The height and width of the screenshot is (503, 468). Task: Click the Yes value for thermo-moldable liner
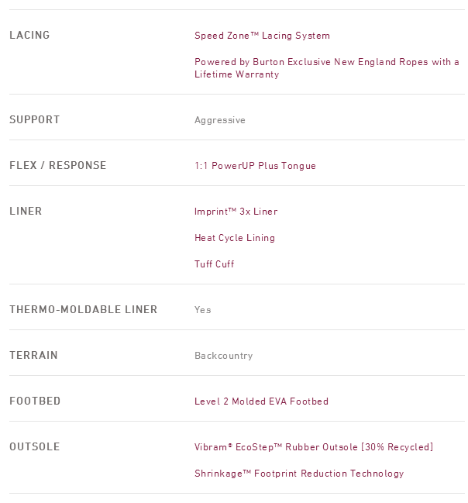202,310
